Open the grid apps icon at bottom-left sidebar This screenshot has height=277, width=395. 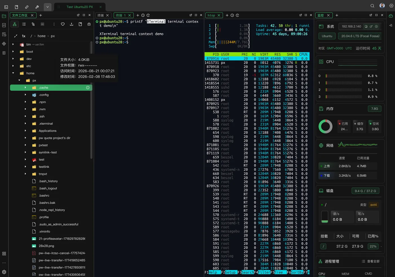pyautogui.click(x=4, y=254)
